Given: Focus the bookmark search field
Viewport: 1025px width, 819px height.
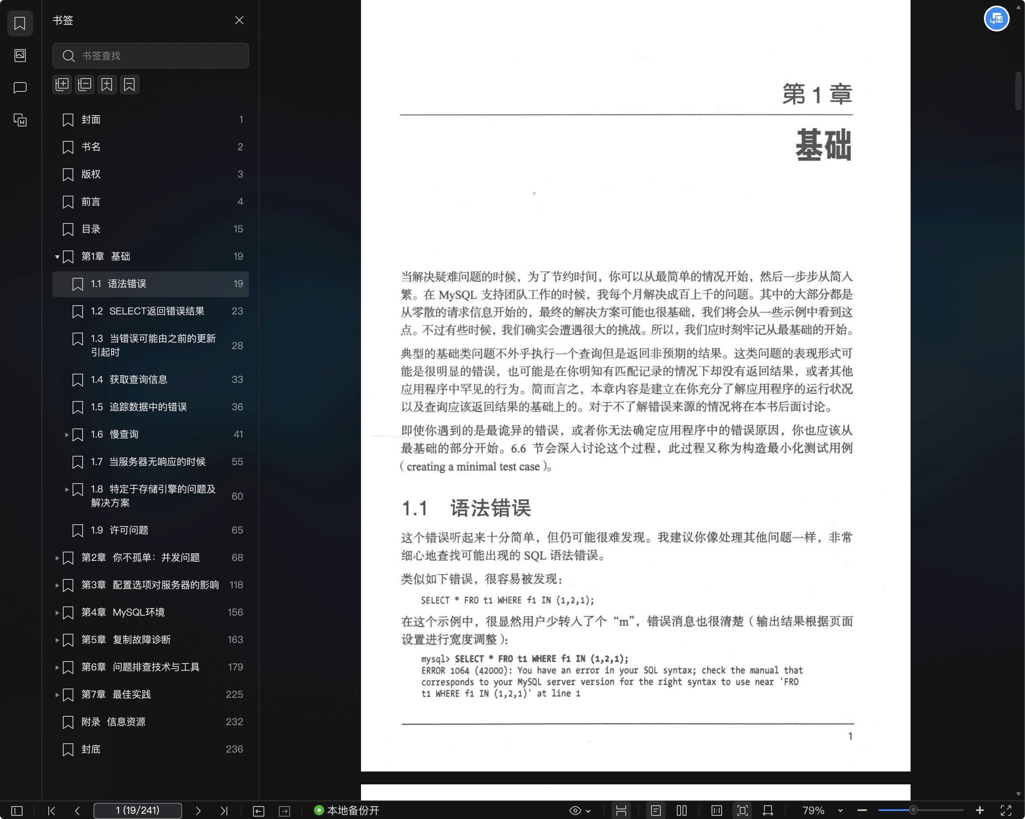Looking at the screenshot, I should pos(150,56).
